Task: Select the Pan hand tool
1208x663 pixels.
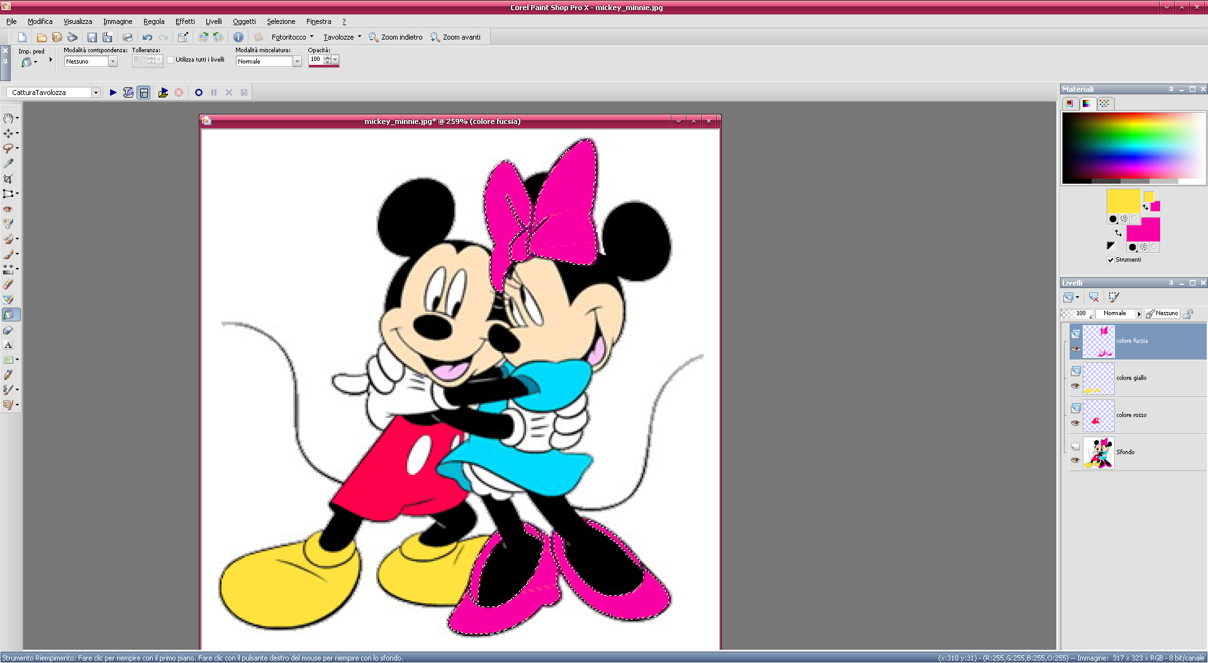Action: click(8, 118)
